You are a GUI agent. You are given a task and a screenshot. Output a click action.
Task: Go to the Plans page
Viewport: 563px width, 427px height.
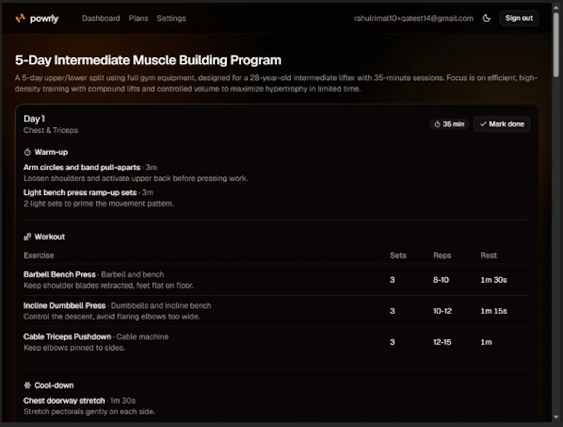click(138, 18)
